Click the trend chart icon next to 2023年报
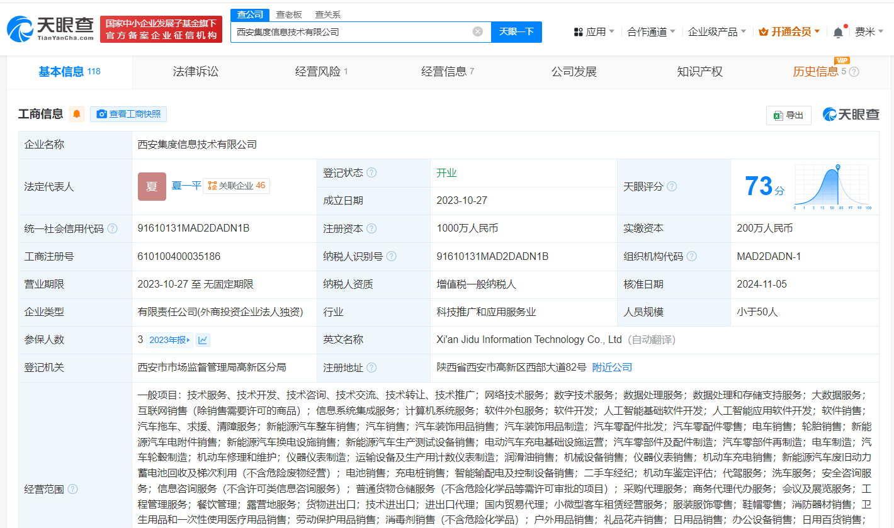Screen dimensions: 894x528 [203, 340]
